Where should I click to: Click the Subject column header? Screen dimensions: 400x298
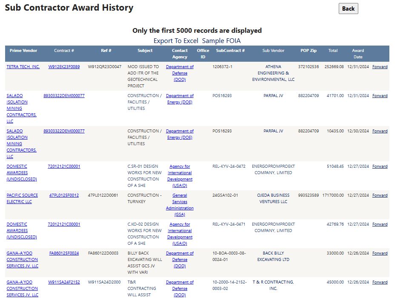coord(145,51)
